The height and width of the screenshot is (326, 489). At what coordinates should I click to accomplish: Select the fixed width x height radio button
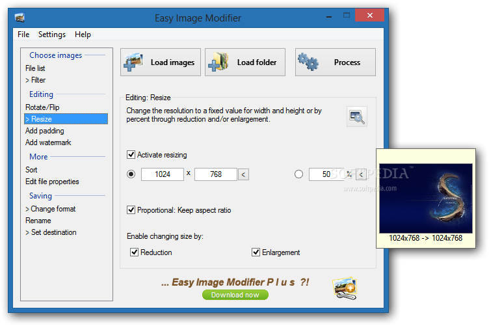pos(131,174)
